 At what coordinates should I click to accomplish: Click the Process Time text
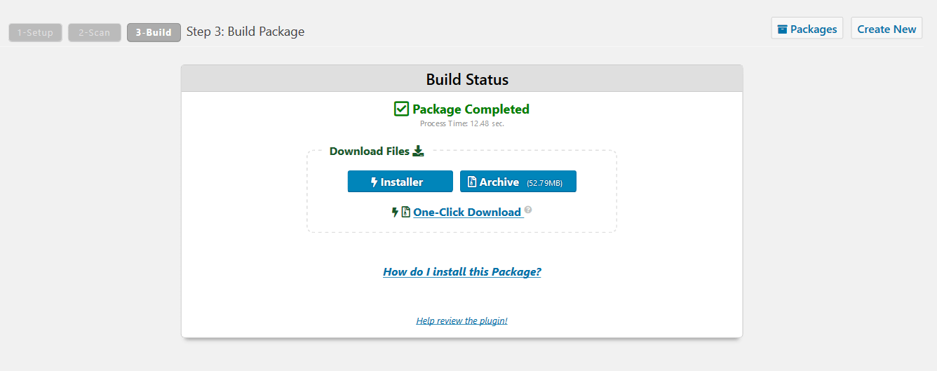461,123
